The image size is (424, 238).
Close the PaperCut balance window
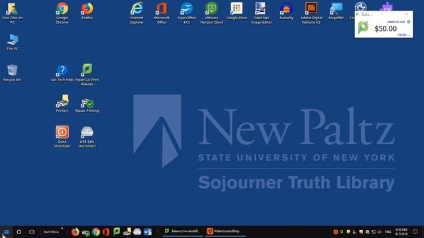tap(406, 14)
